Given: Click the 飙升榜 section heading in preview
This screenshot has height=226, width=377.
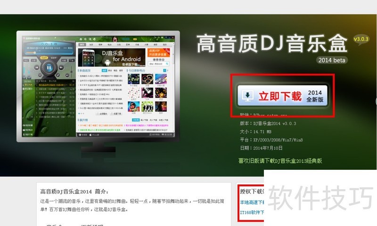Looking at the screenshot, I should point(83,120).
